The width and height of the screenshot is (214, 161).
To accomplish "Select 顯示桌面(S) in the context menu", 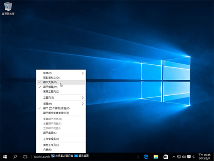I will [61, 133].
